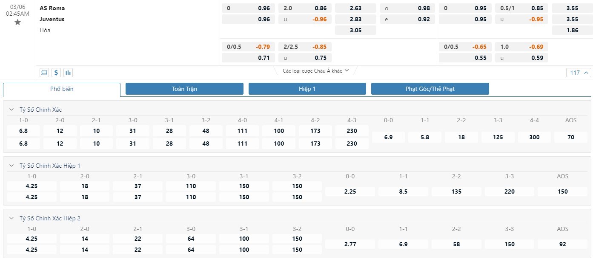Click the dollar sign icon
Screen dimensions: 593x259
pos(56,73)
